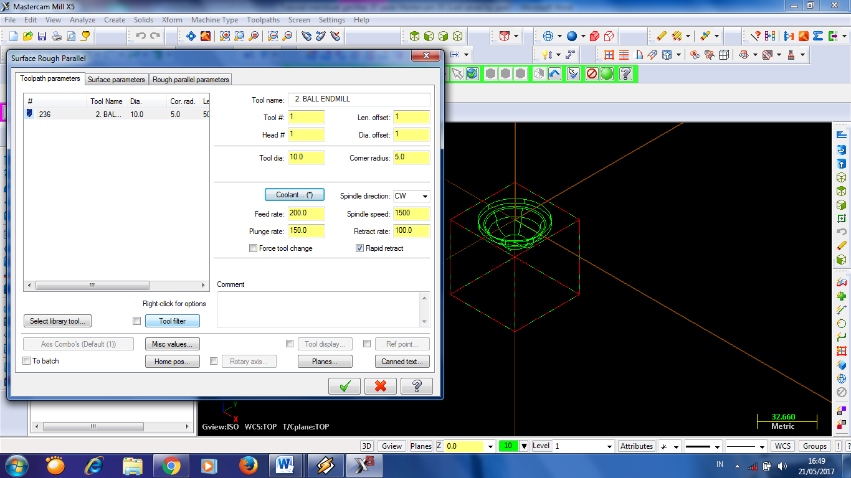Click the Spindle speed input field
This screenshot has width=851, height=478.
tap(411, 213)
